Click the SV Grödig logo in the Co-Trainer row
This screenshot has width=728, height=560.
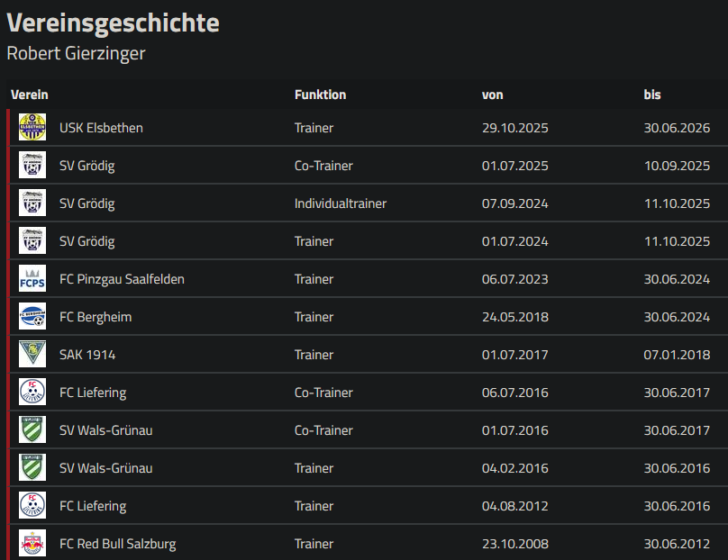[32, 166]
